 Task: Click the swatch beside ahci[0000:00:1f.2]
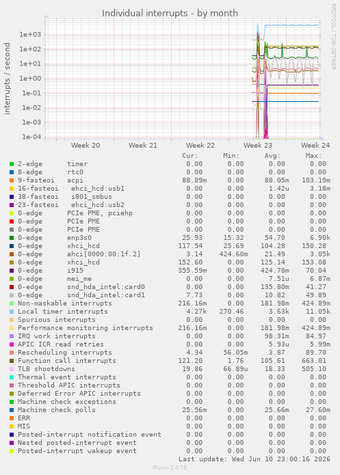click(12, 254)
